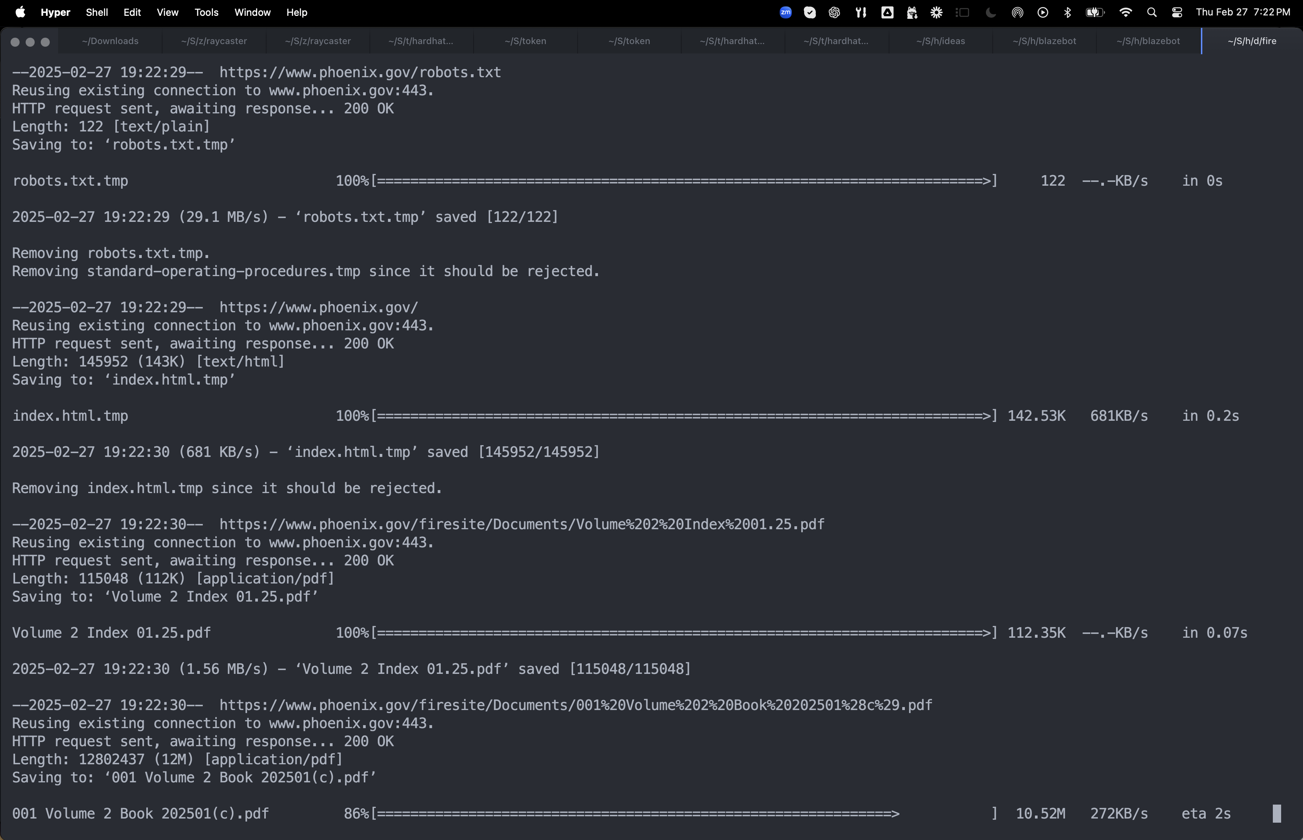
Task: Open Control Center toggles icon
Action: tap(1177, 12)
